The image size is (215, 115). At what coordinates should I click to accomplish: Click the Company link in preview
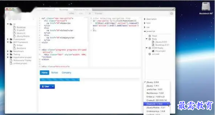[x=66, y=72]
